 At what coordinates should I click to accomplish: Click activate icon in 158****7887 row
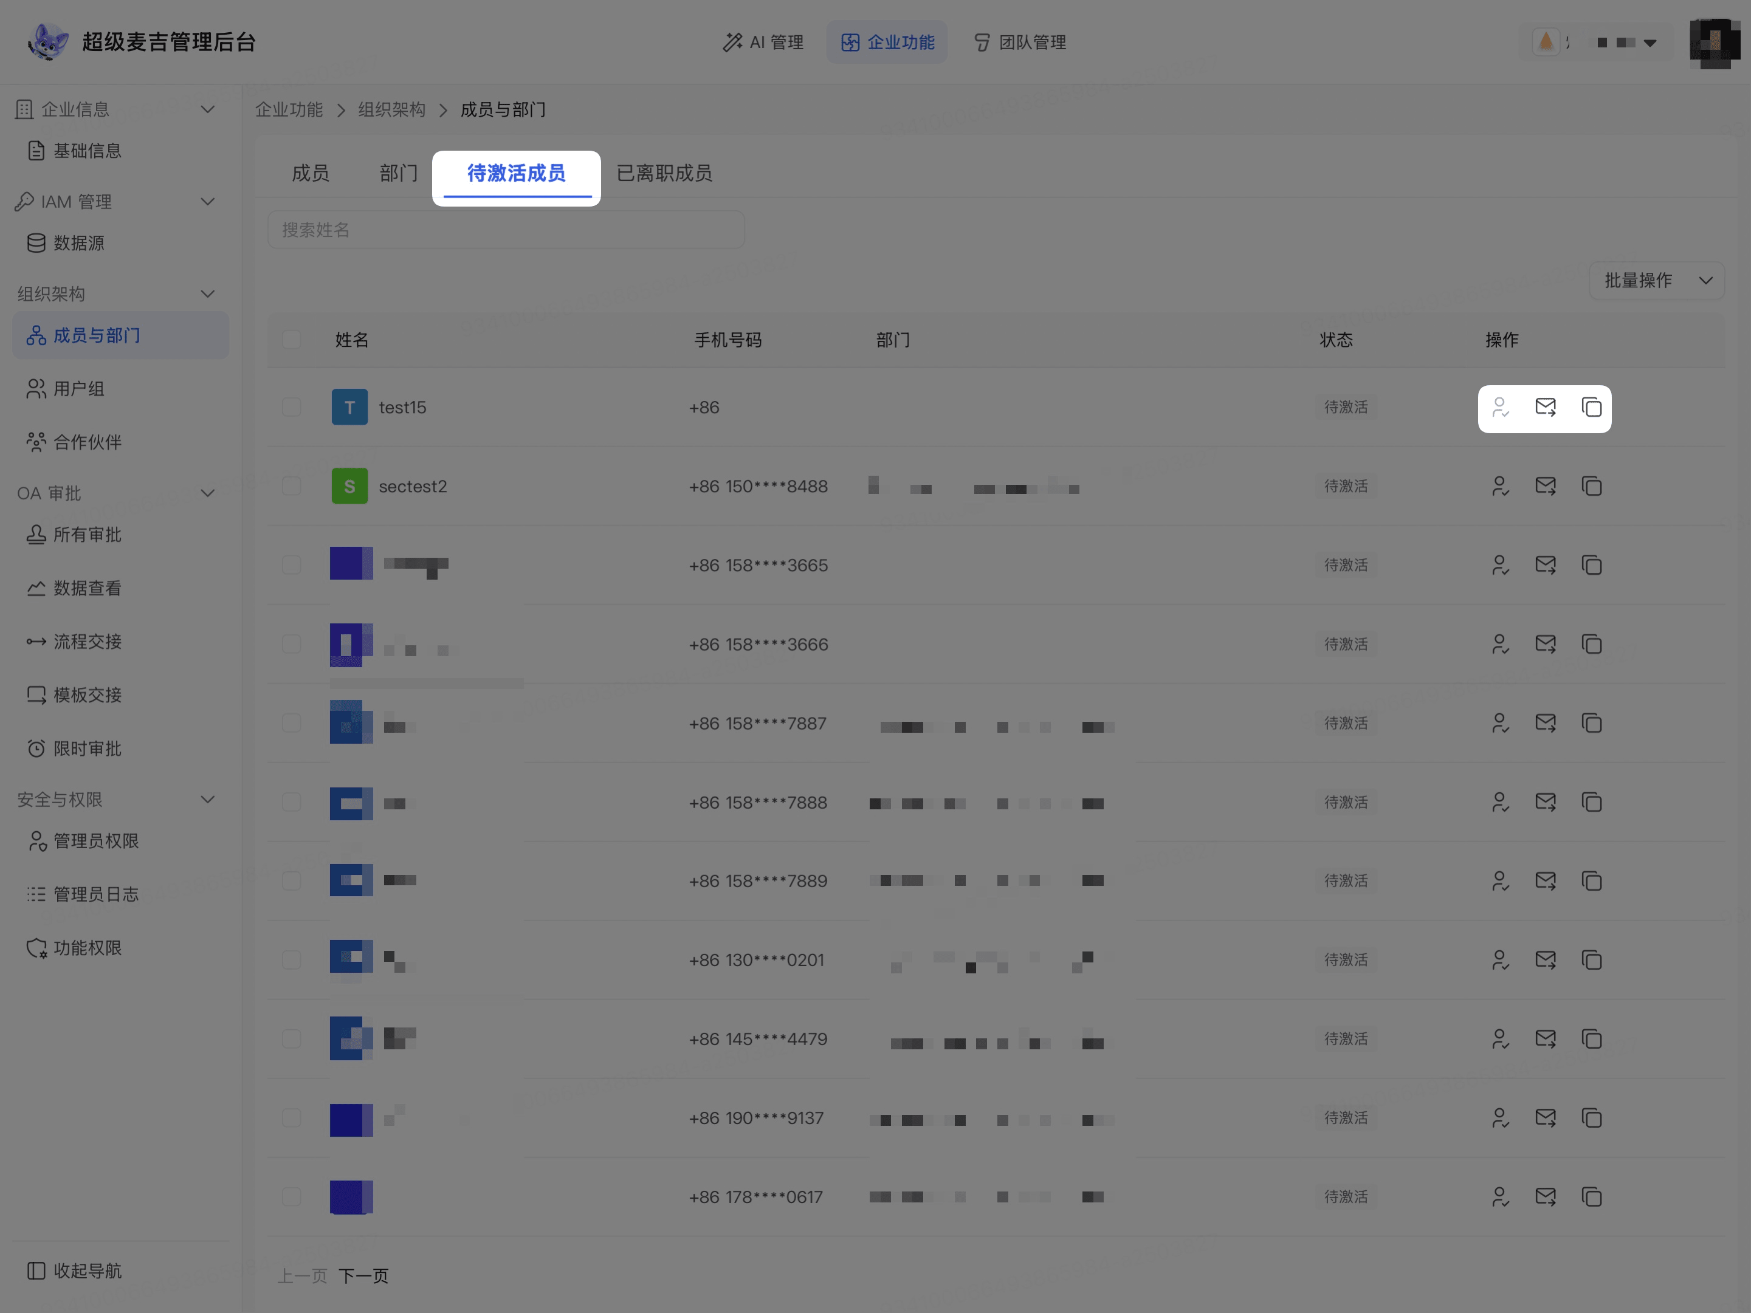tap(1500, 724)
